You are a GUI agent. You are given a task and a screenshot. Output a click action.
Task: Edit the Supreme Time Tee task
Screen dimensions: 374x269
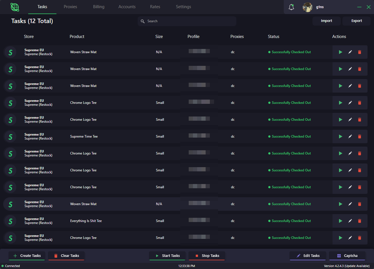[350, 137]
